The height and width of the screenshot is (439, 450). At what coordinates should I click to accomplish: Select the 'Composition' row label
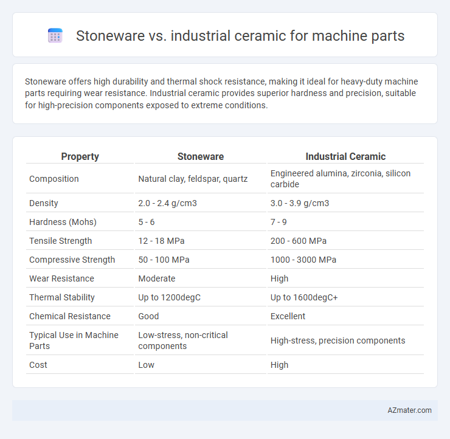(54, 179)
